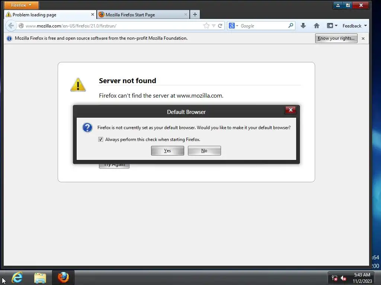Open search engine selector dropdown arrow
This screenshot has height=285, width=381.
pyautogui.click(x=237, y=26)
